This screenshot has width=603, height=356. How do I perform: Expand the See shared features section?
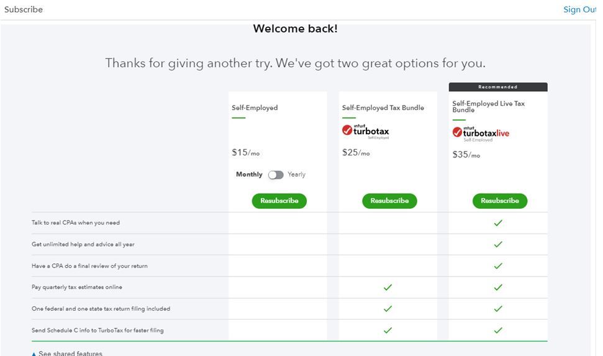[67, 353]
